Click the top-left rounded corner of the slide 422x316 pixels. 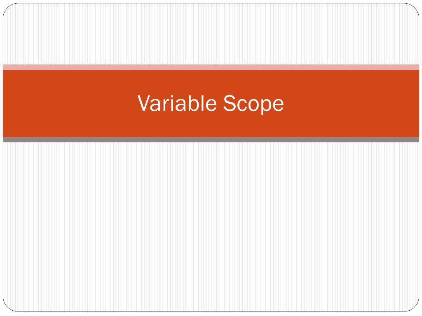coord(9,9)
